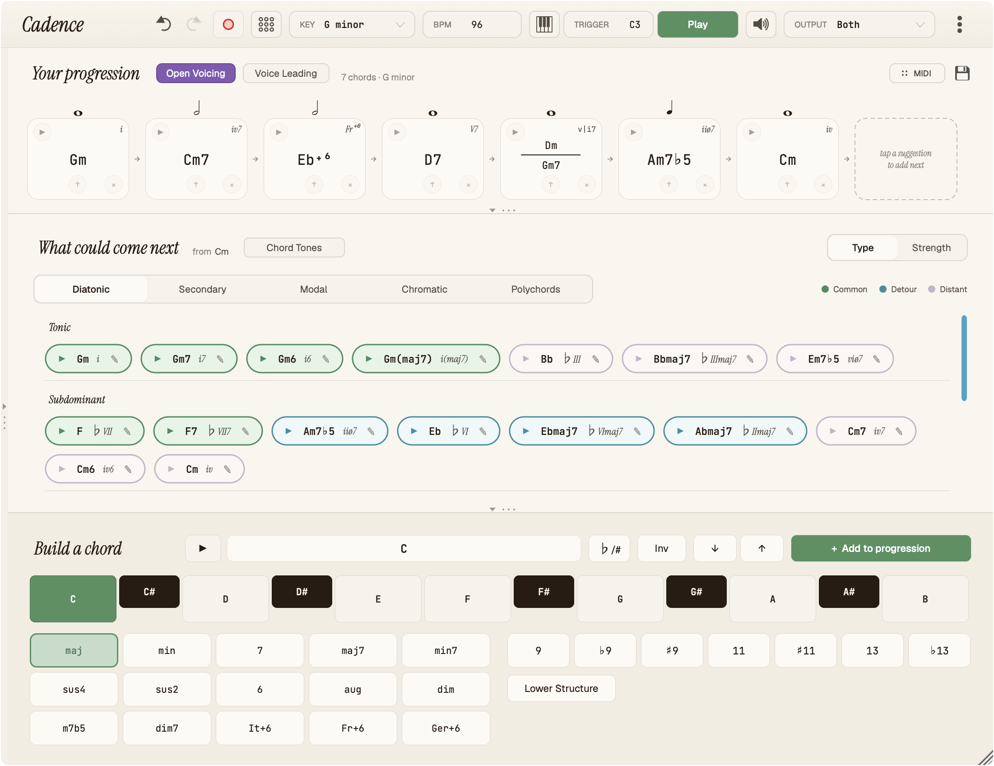
Task: Open the three-dot more options menu
Action: (x=959, y=24)
